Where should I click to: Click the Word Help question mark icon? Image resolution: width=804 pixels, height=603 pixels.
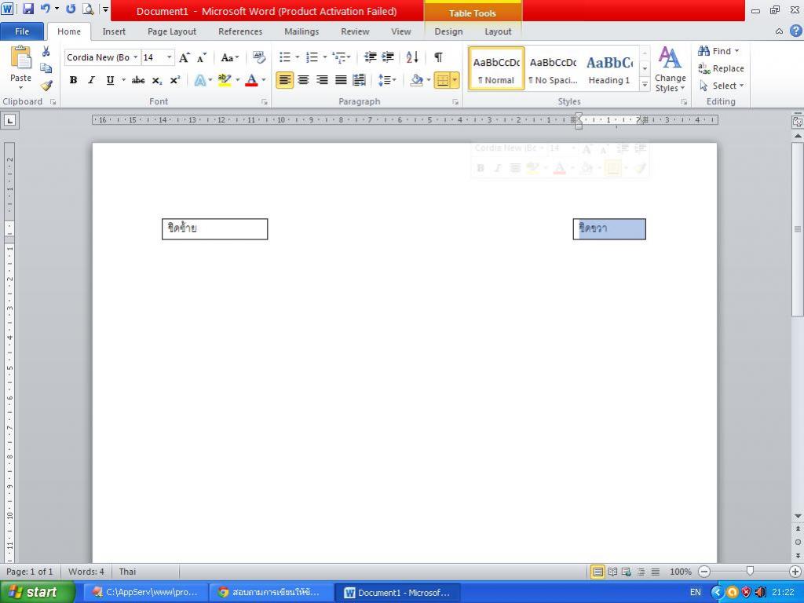[795, 31]
